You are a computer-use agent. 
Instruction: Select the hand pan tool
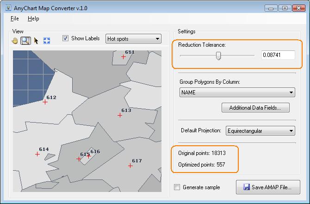(15, 40)
